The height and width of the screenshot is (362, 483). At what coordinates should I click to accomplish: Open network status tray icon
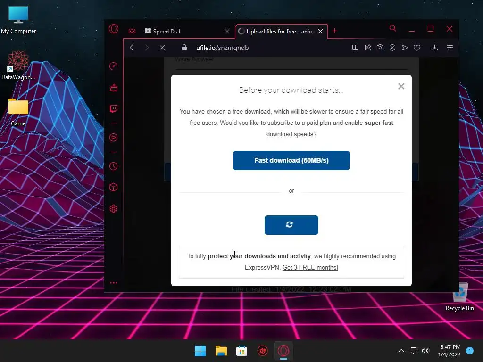coord(414,351)
